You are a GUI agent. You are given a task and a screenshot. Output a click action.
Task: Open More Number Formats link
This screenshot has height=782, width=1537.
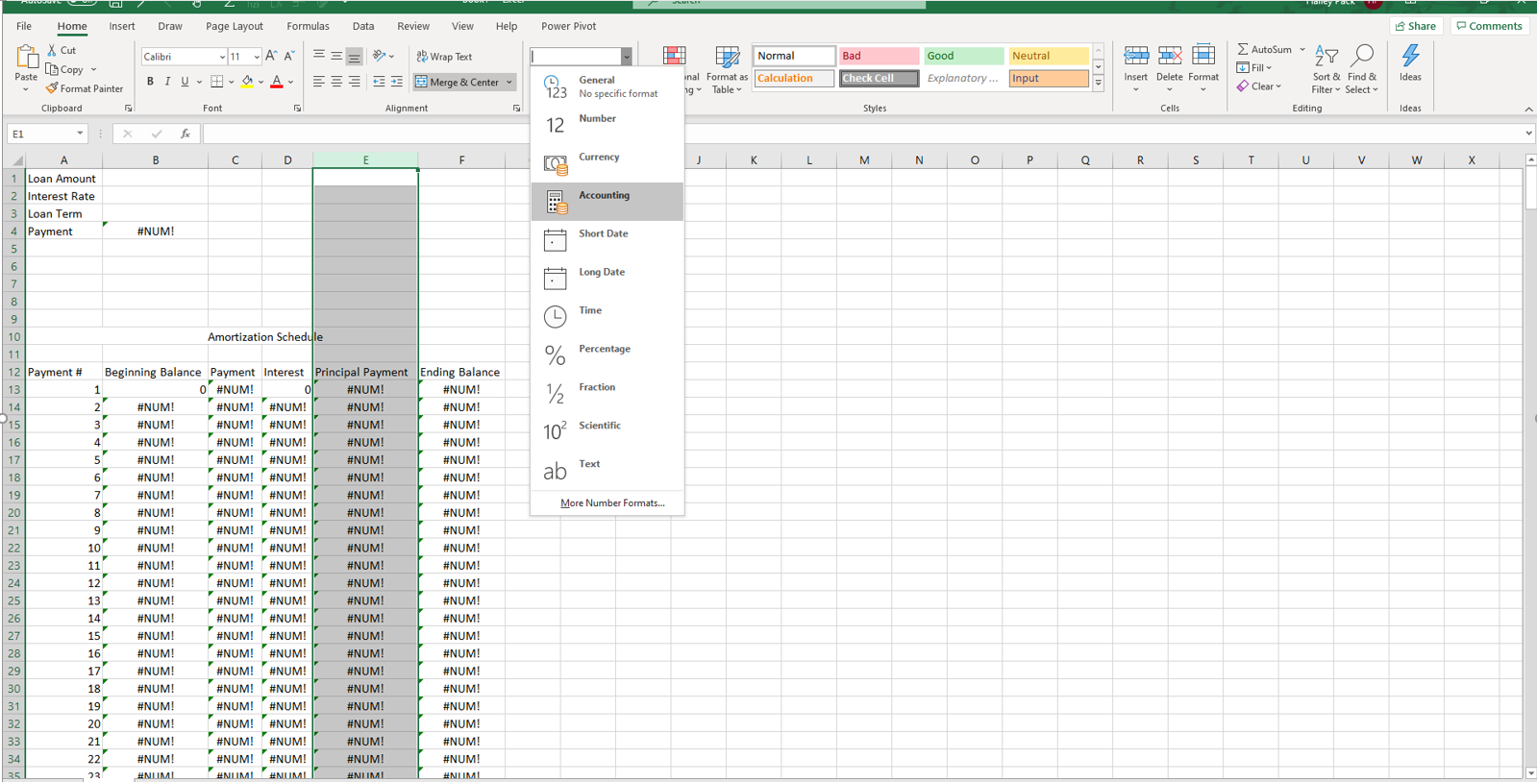tap(612, 503)
